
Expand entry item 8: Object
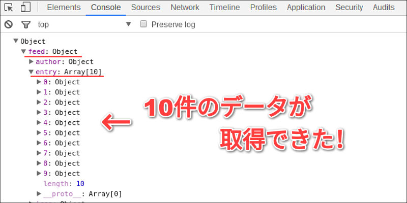point(39,163)
